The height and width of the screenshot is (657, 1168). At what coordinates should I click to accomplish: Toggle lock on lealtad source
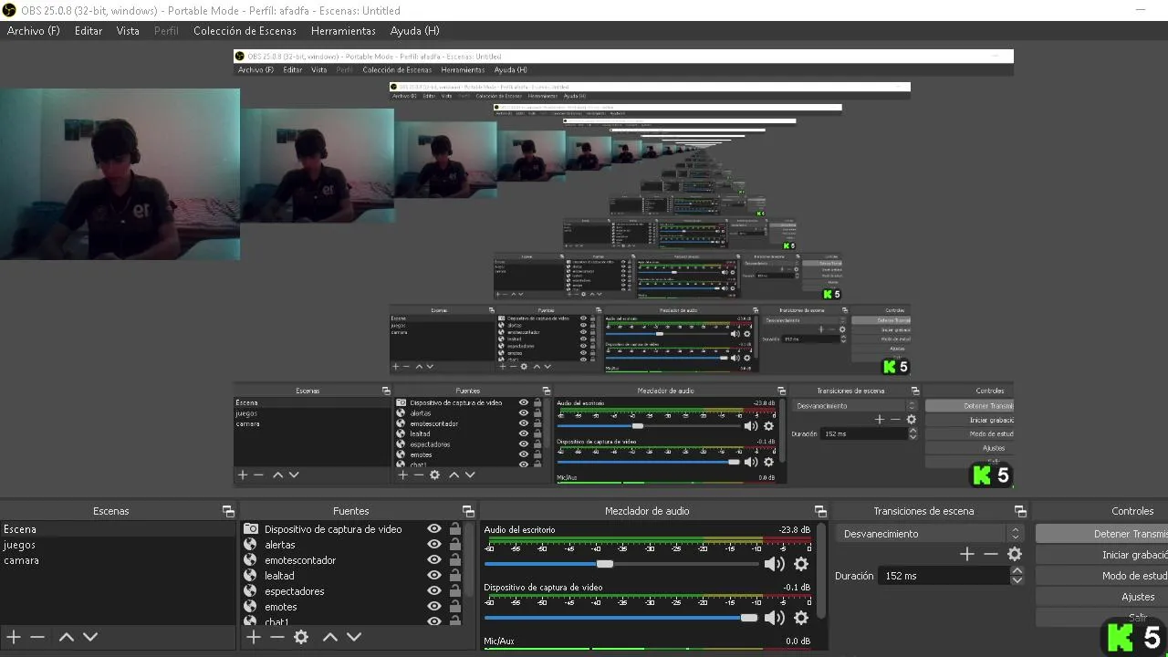pyautogui.click(x=454, y=576)
